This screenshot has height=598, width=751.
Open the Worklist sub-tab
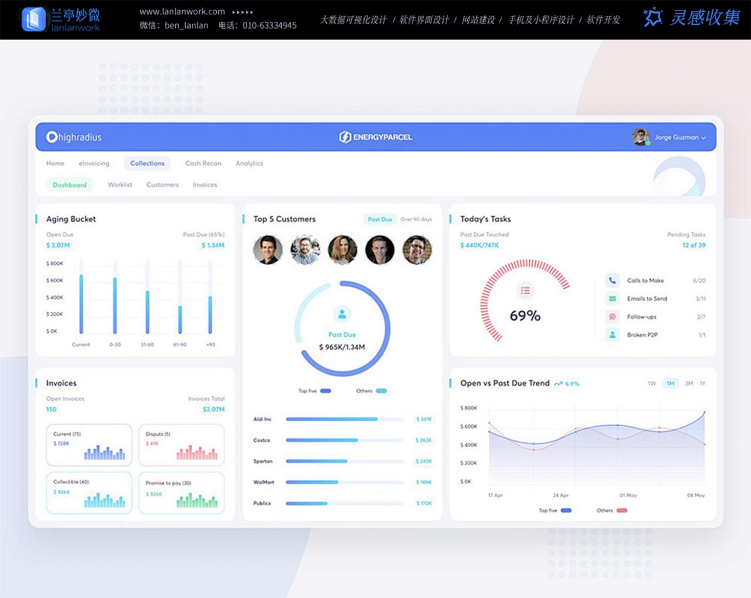click(120, 185)
